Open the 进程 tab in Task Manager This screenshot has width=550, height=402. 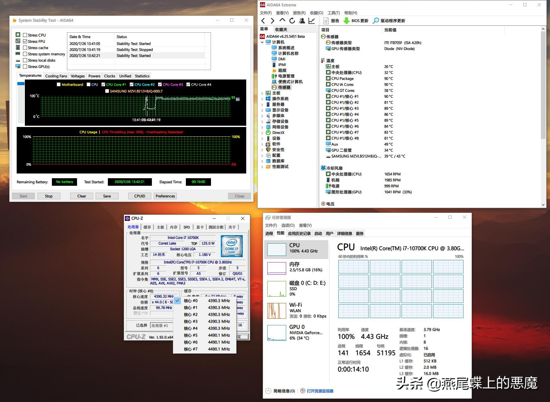pos(269,234)
